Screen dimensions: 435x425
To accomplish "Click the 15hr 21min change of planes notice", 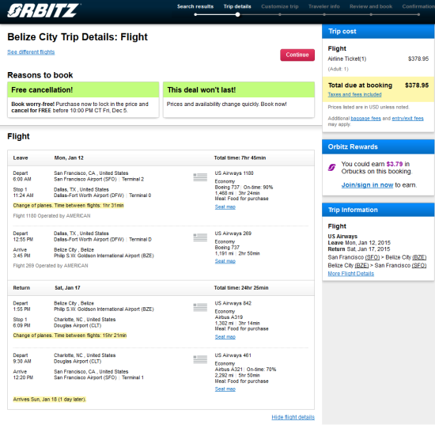I will pyautogui.click(x=70, y=336).
